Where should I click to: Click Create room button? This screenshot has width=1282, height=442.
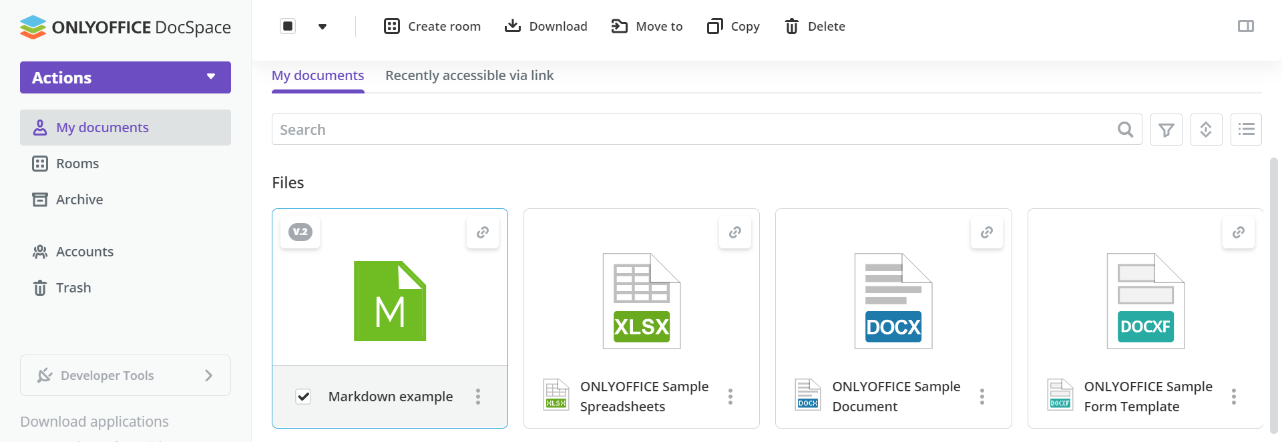pos(432,26)
